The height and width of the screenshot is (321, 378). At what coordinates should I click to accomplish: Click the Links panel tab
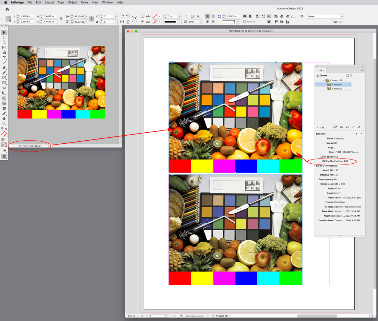pyautogui.click(x=320, y=70)
